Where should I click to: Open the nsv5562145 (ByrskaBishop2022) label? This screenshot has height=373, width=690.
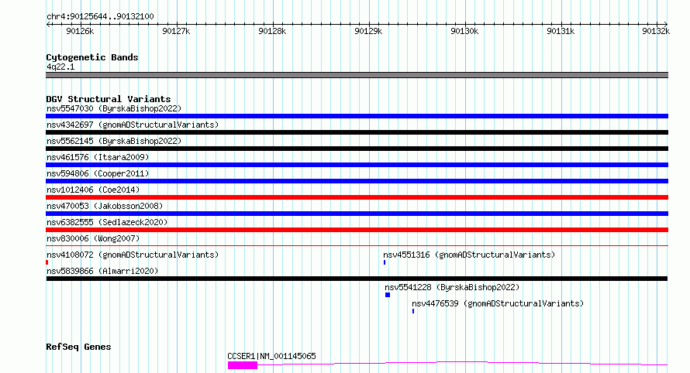click(x=114, y=141)
